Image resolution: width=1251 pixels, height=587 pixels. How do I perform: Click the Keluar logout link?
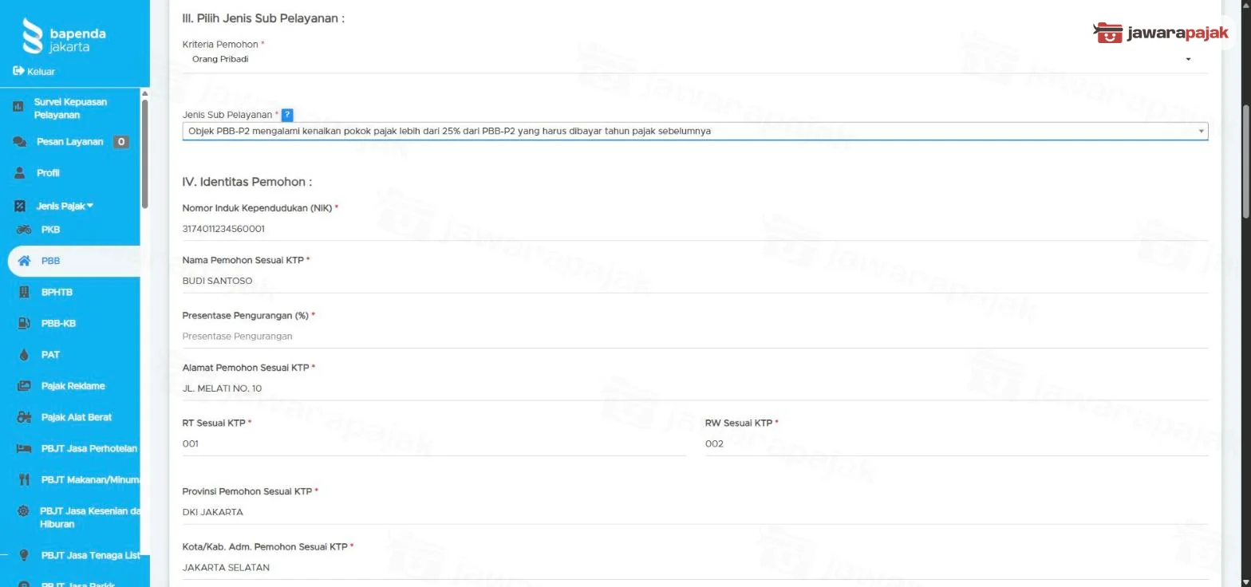34,72
